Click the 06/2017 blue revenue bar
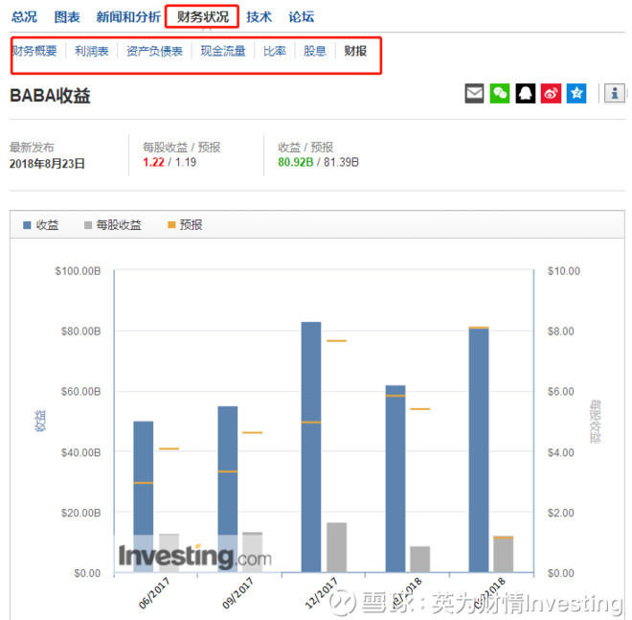Screen dimensions: 632x620 143,496
